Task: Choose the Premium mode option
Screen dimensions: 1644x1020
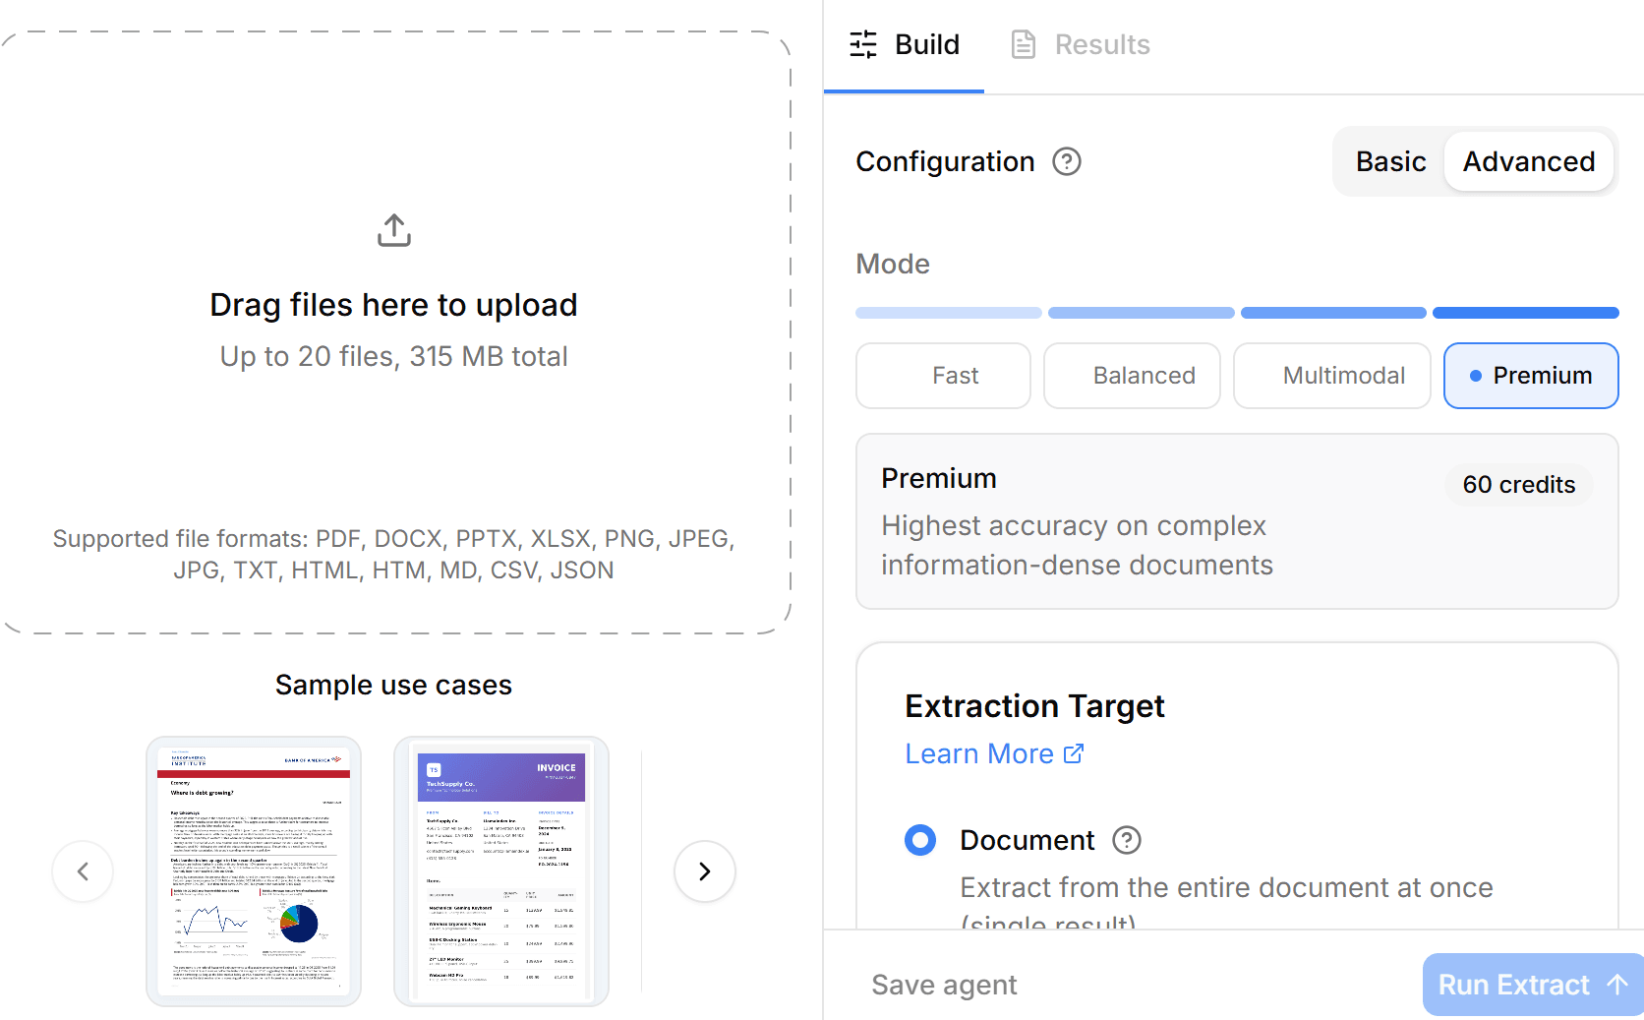Action: pyautogui.click(x=1531, y=376)
